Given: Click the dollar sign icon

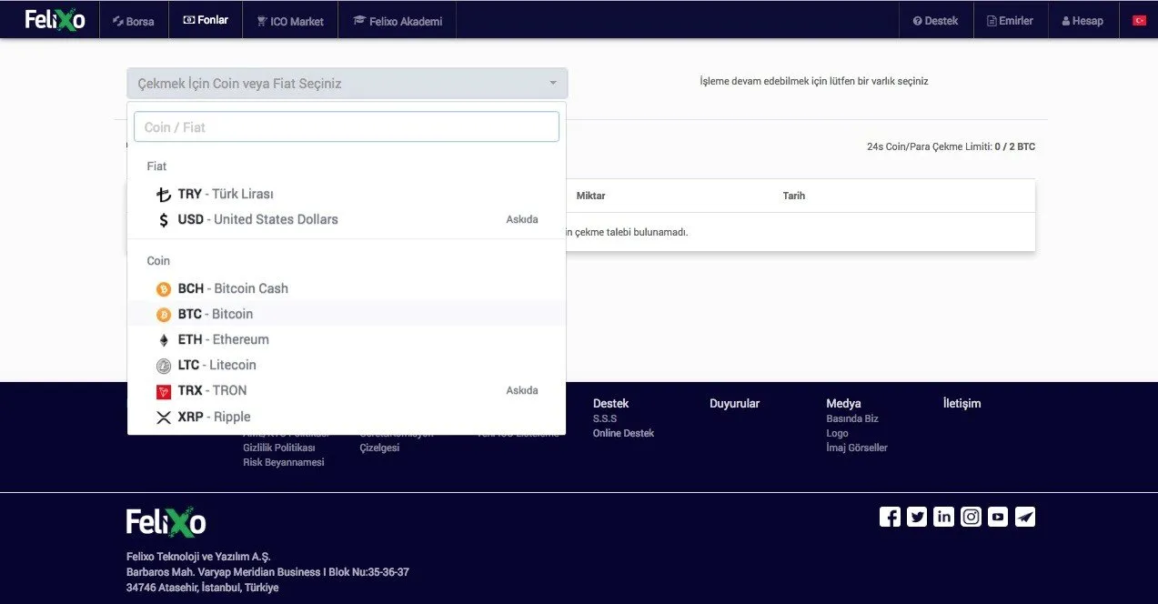Looking at the screenshot, I should (x=164, y=220).
